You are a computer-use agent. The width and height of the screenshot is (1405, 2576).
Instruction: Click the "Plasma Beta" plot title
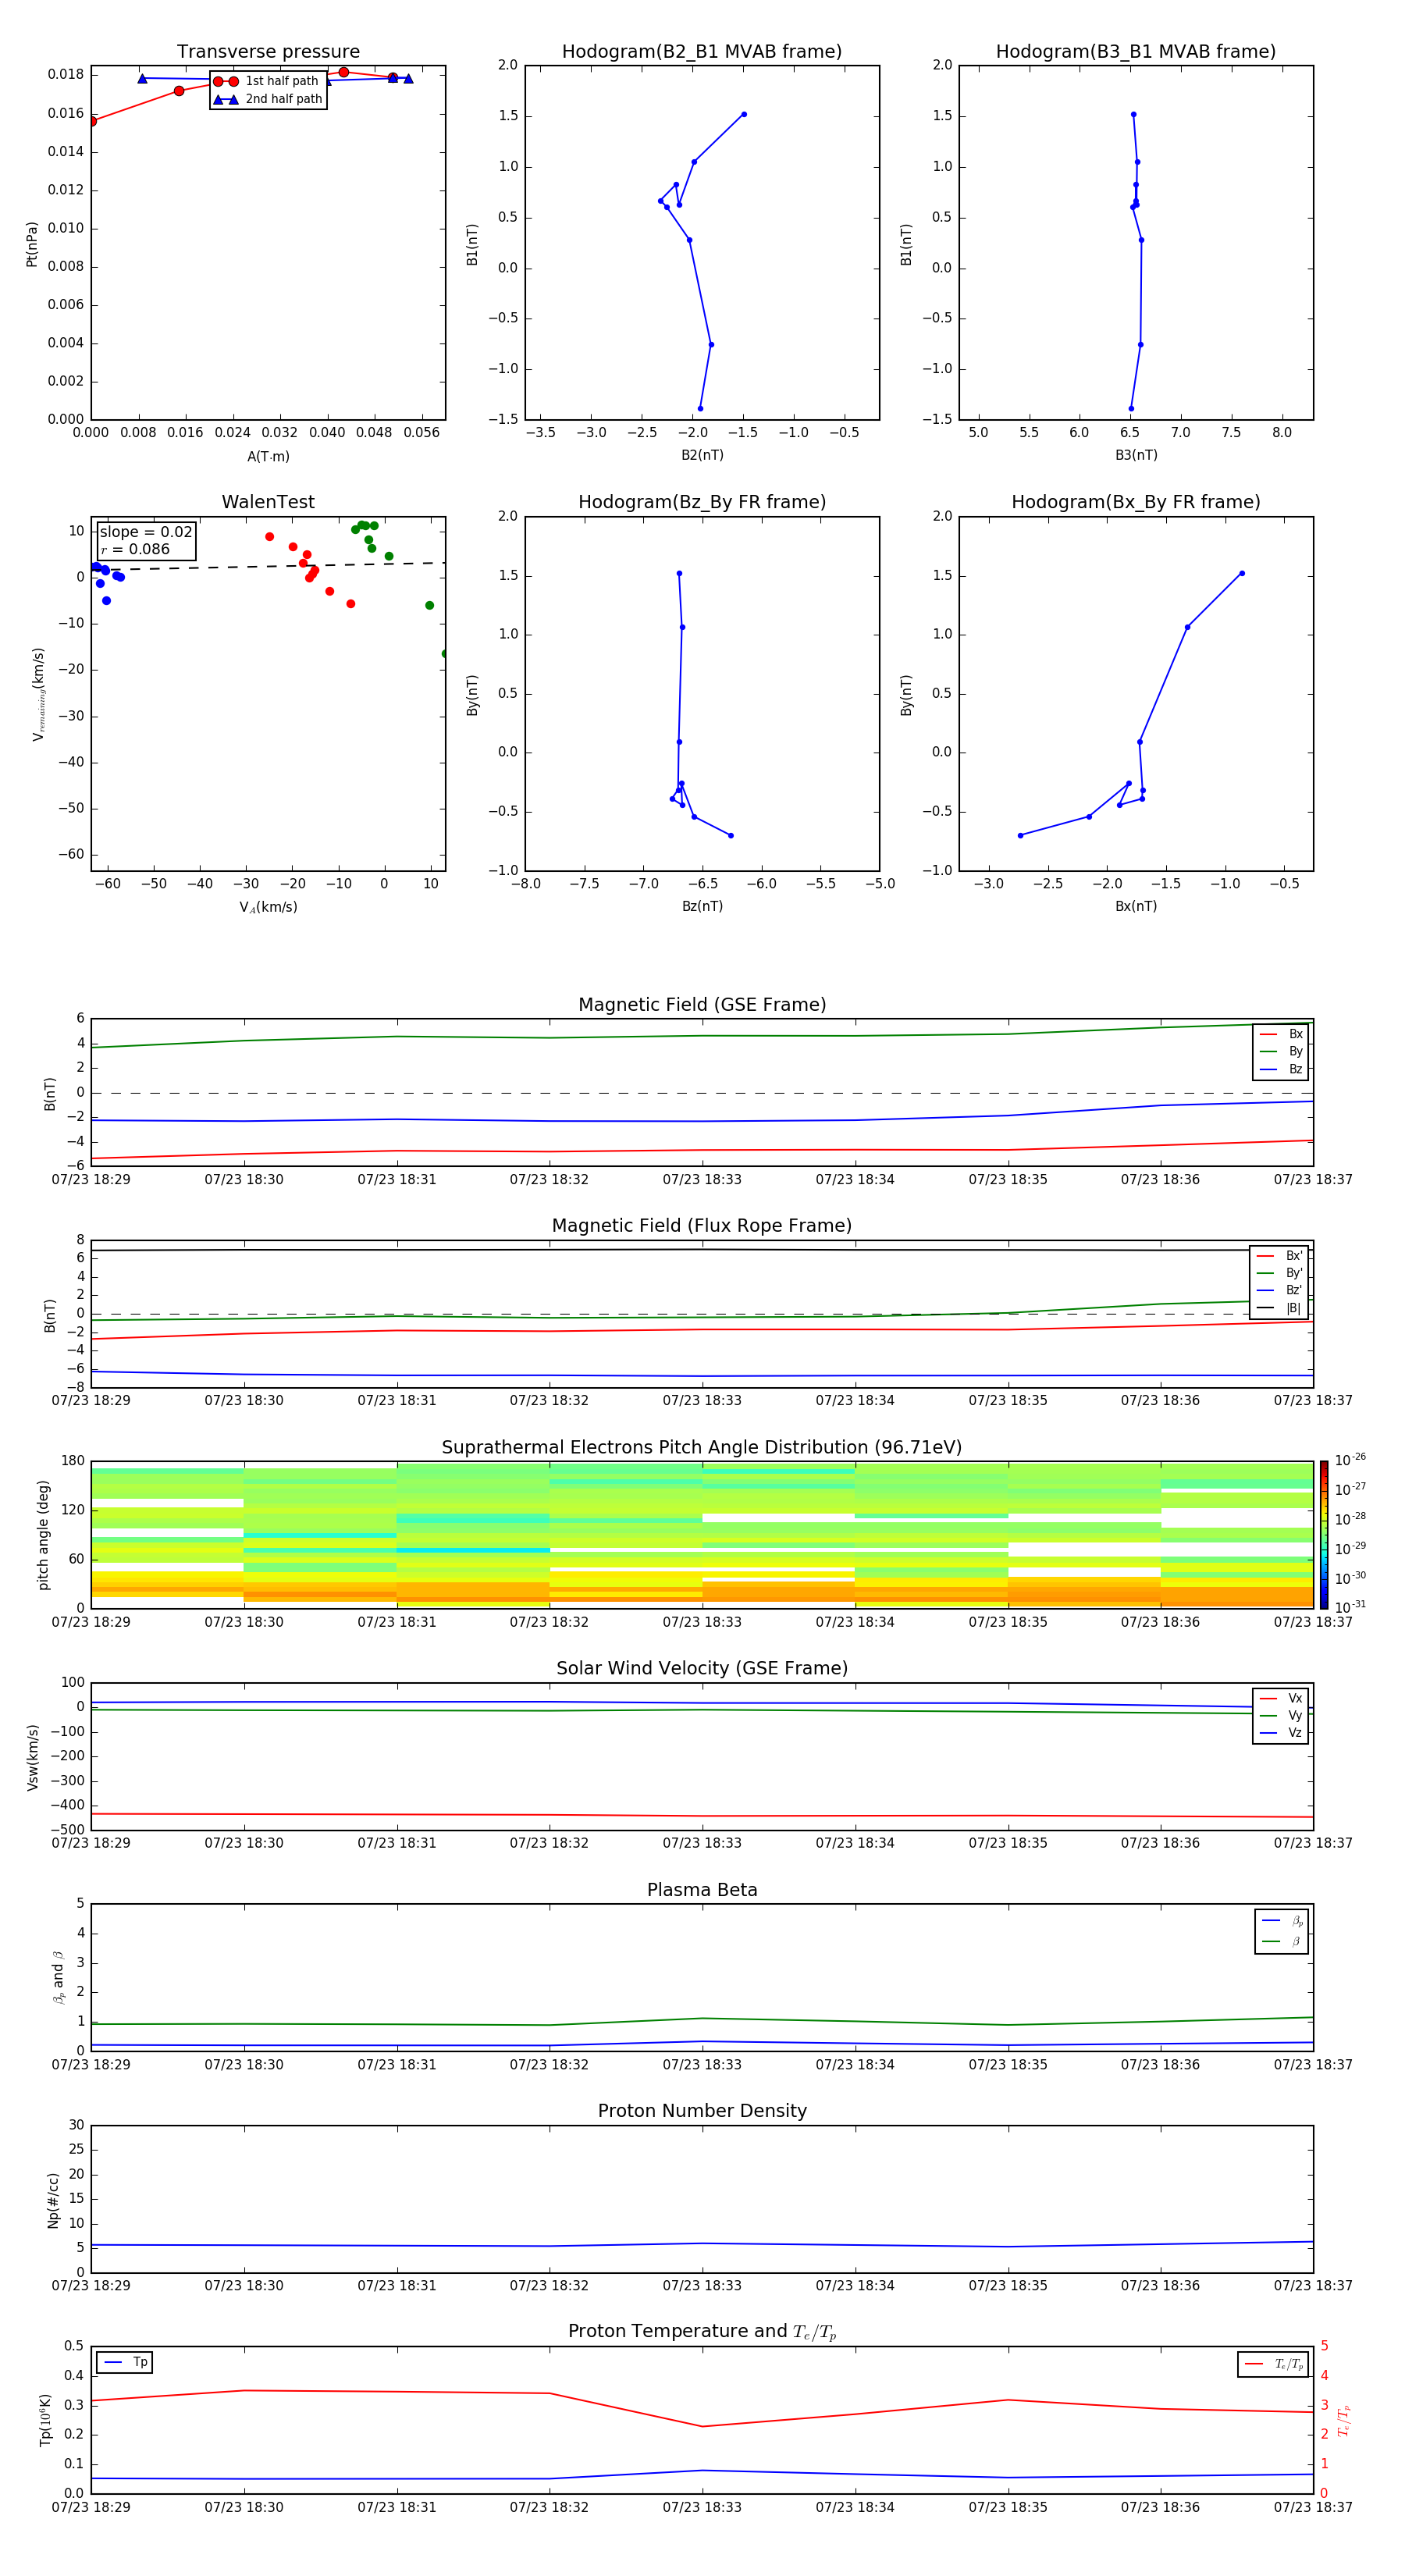[x=702, y=1890]
